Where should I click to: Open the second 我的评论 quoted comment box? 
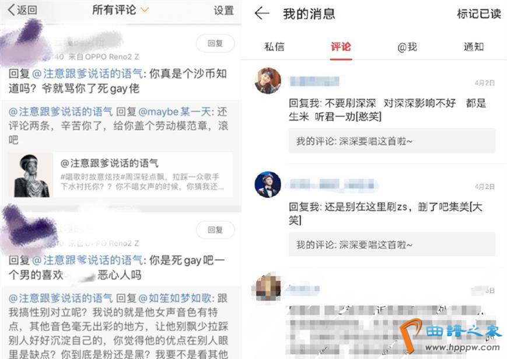pos(392,245)
